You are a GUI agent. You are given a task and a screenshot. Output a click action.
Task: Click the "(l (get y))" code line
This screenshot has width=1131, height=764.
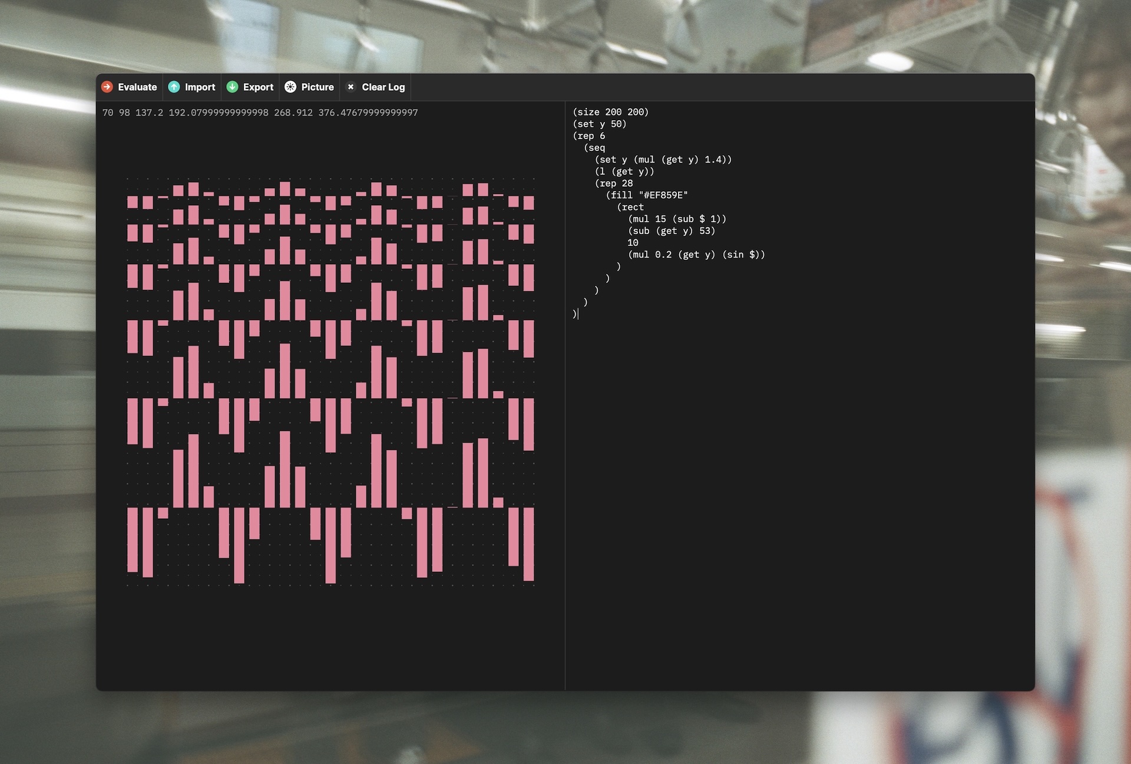(624, 172)
